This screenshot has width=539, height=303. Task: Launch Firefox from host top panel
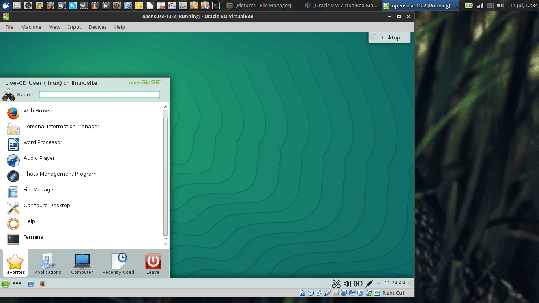[50, 6]
